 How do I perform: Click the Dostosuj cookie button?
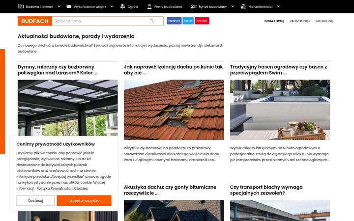35,200
